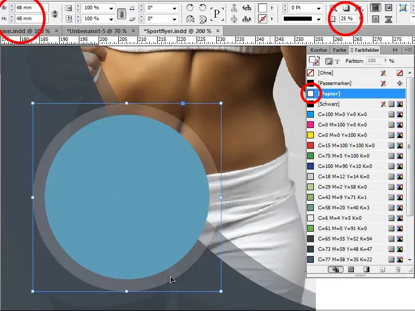Viewport: 415px width, 311px height.
Task: Click the swatches list scroll down arrow
Action: pyautogui.click(x=410, y=260)
